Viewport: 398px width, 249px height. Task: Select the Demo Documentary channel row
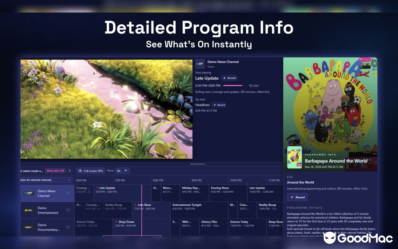tap(47, 227)
